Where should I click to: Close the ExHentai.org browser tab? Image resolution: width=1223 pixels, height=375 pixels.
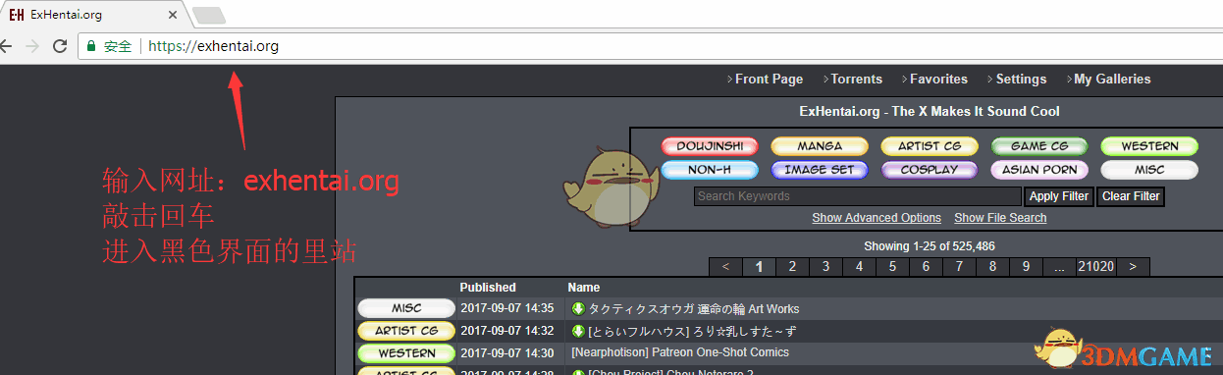click(x=173, y=16)
